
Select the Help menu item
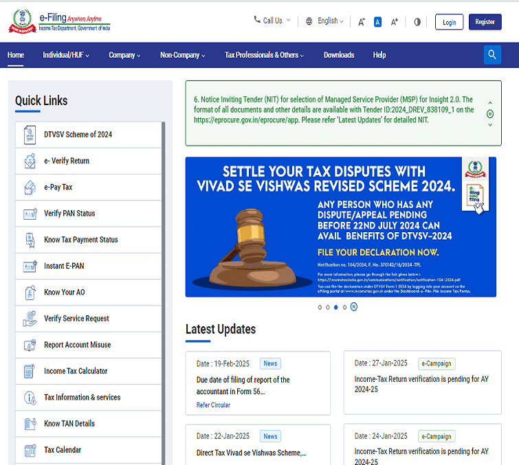coord(379,55)
